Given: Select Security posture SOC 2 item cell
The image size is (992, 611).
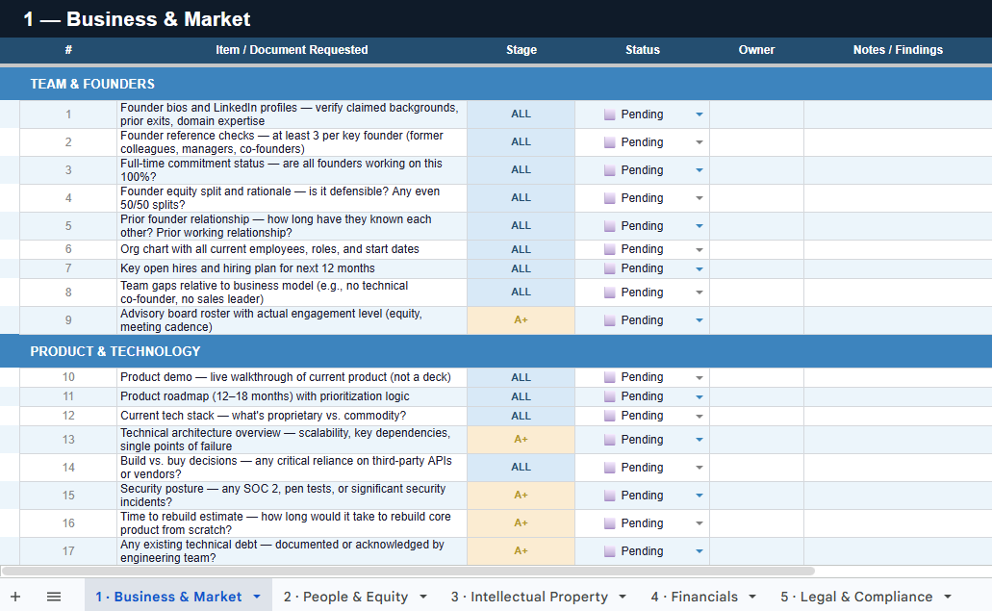Looking at the screenshot, I should (293, 496).
